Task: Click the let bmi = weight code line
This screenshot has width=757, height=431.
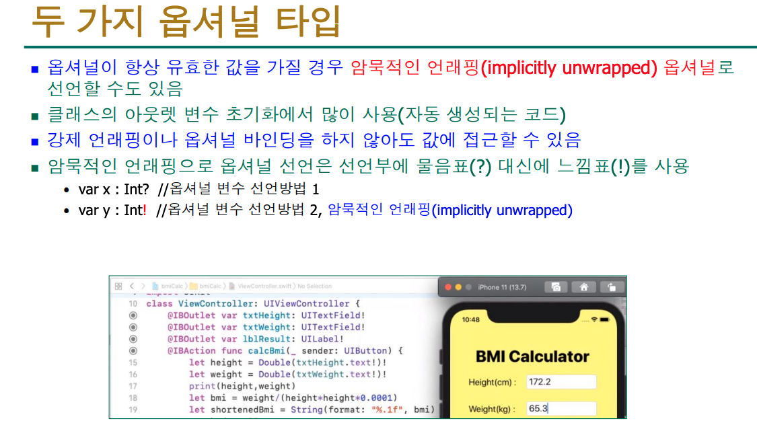Action: point(293,397)
